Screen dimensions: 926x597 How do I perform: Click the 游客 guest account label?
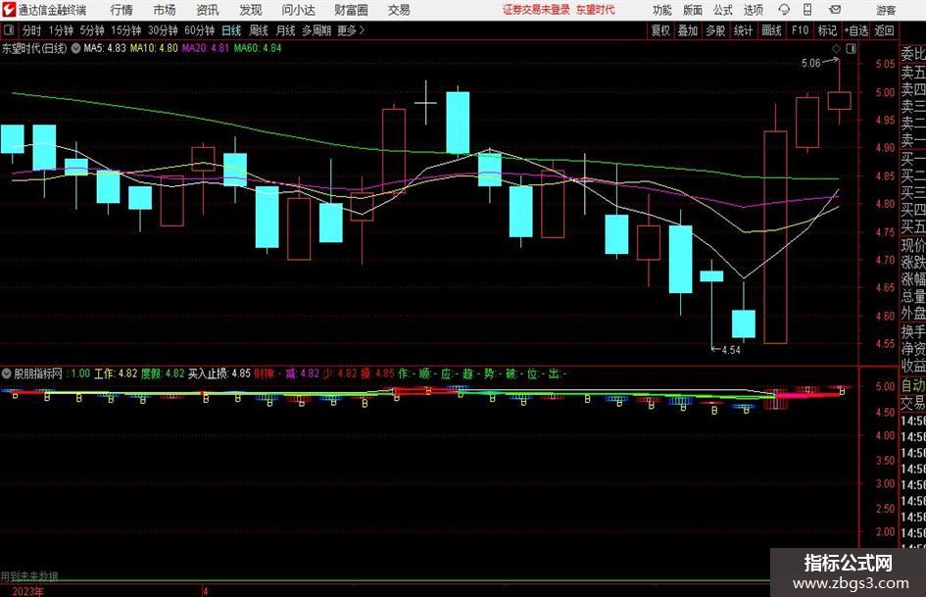pyautogui.click(x=885, y=10)
